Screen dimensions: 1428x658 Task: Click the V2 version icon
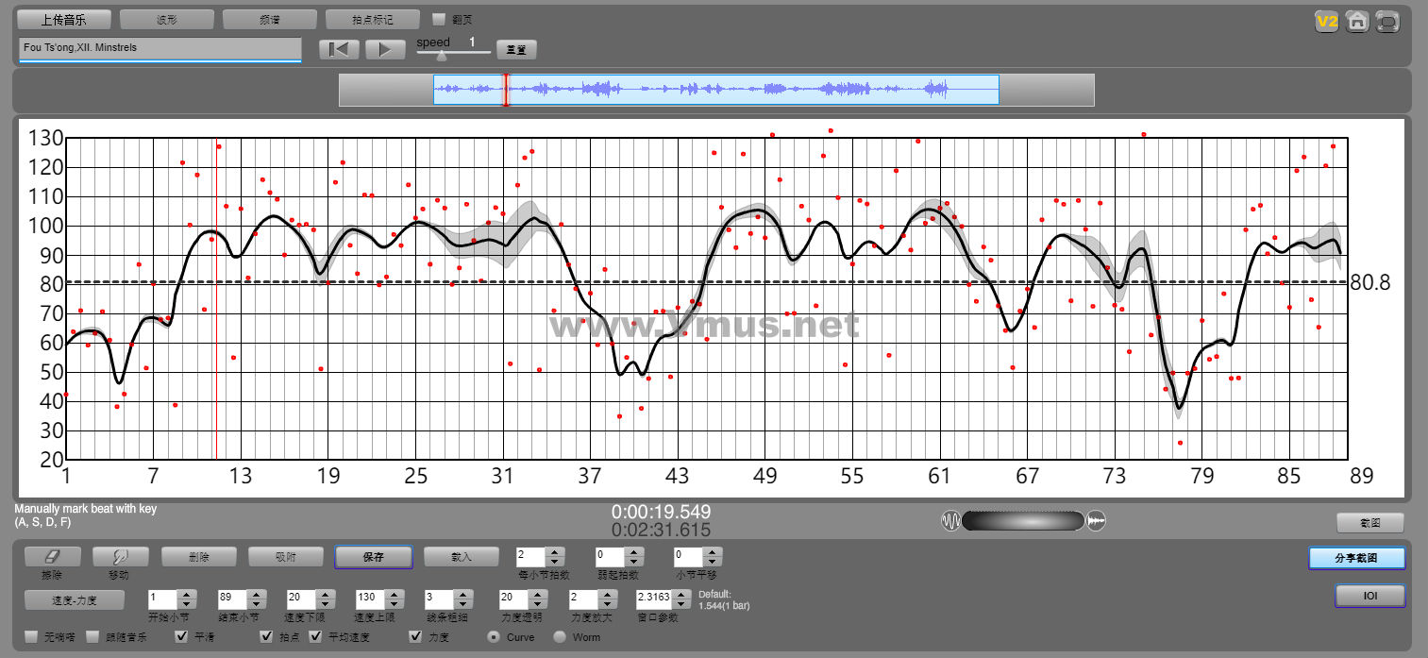point(1327,21)
